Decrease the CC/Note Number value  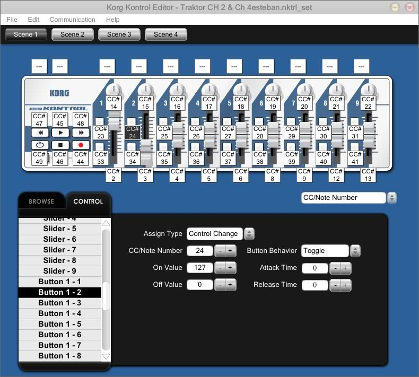click(220, 251)
